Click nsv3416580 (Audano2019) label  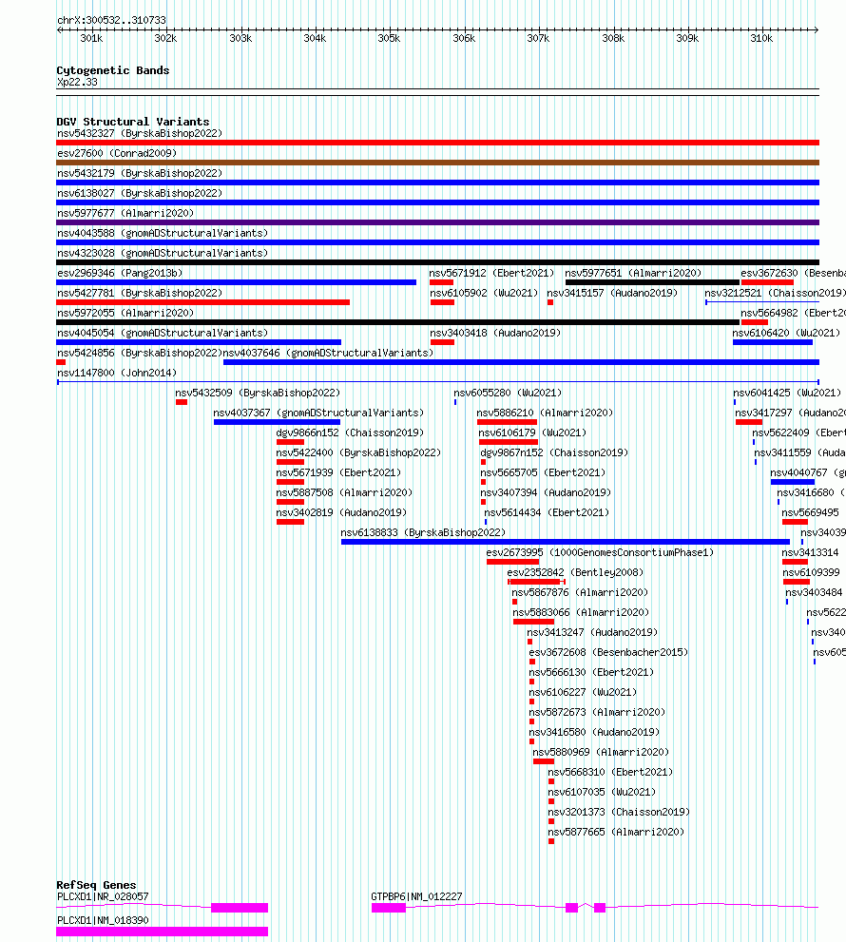tap(594, 732)
